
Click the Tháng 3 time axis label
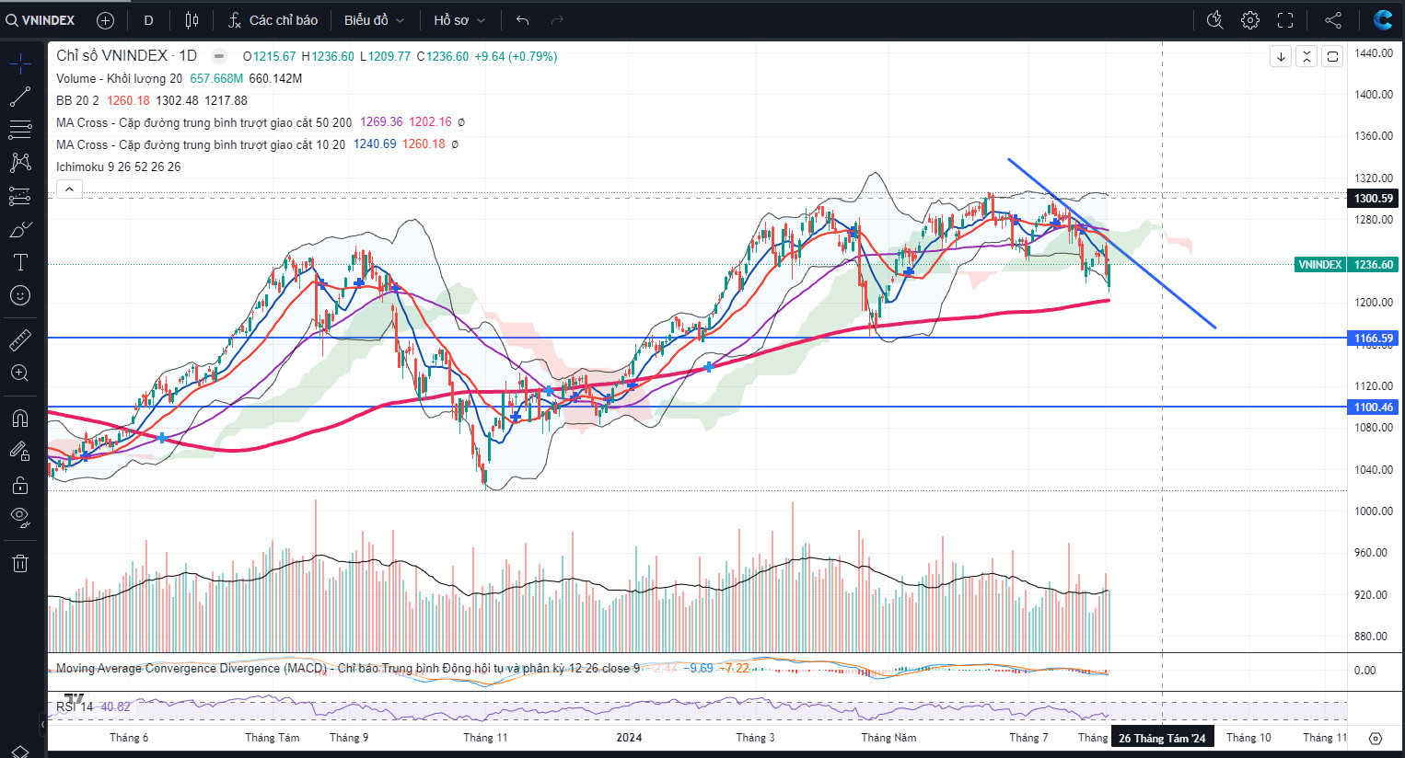pyautogui.click(x=755, y=738)
